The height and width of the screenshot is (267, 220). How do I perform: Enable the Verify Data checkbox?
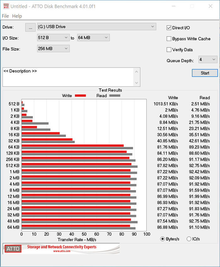pyautogui.click(x=169, y=50)
